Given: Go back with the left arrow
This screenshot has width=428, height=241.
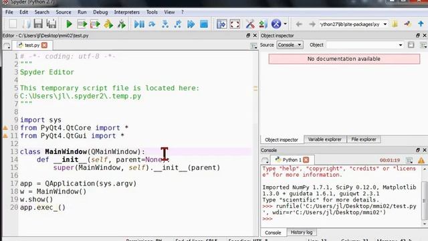Looking at the screenshot, I should [x=299, y=24].
